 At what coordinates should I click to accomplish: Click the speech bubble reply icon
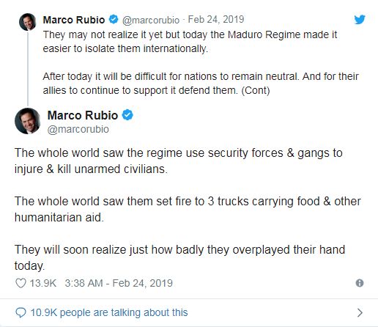pos(21,312)
